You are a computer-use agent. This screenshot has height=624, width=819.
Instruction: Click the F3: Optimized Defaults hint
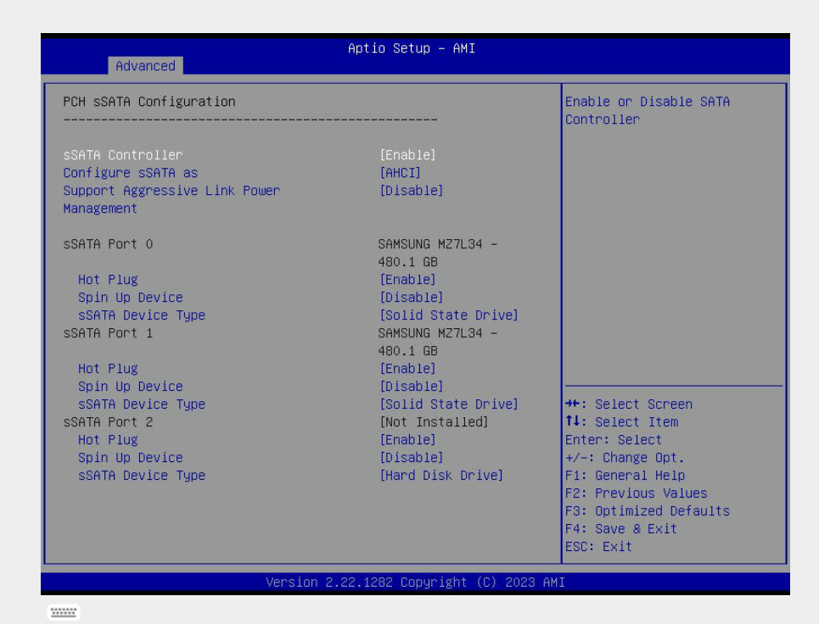[x=648, y=510]
